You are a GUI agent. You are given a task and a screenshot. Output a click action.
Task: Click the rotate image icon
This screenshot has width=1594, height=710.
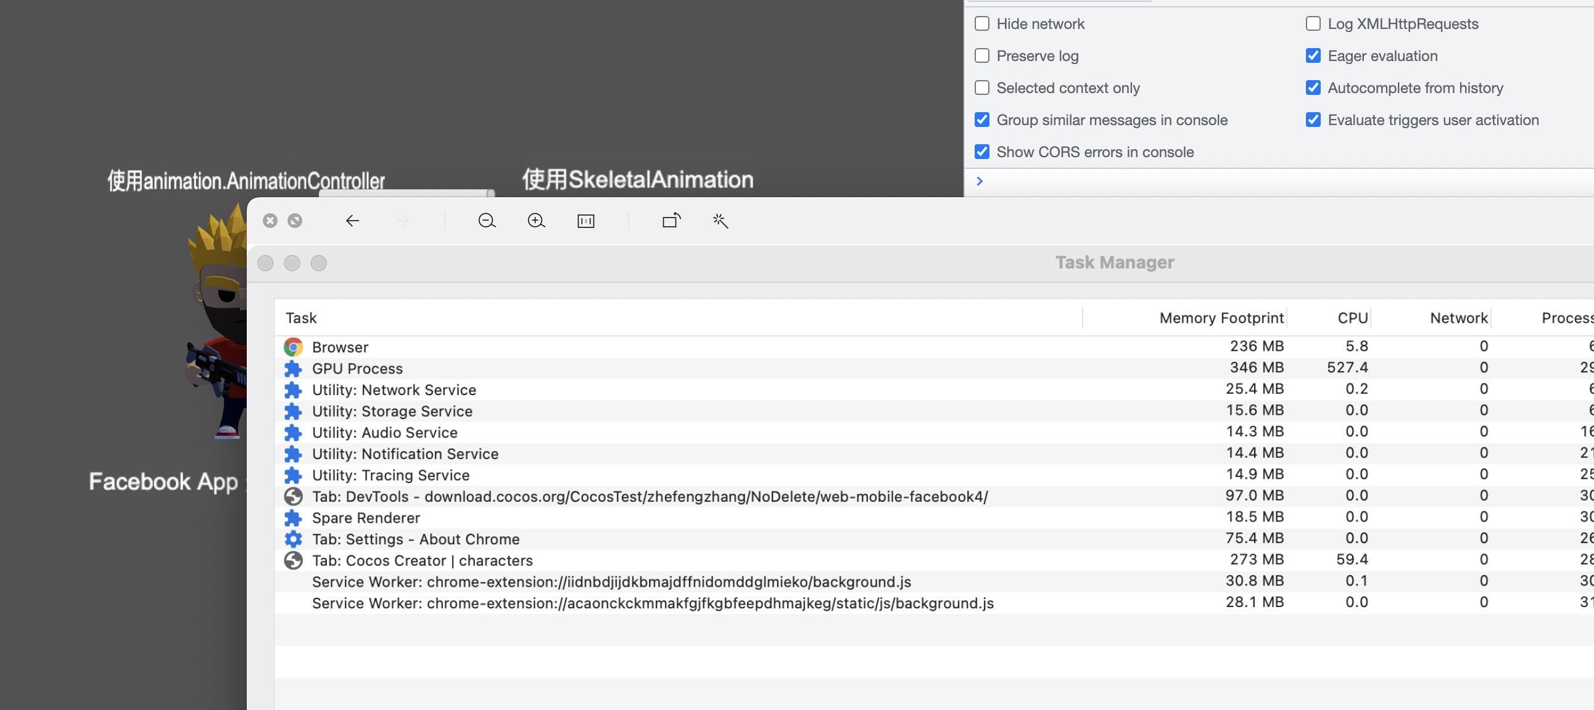[671, 220]
